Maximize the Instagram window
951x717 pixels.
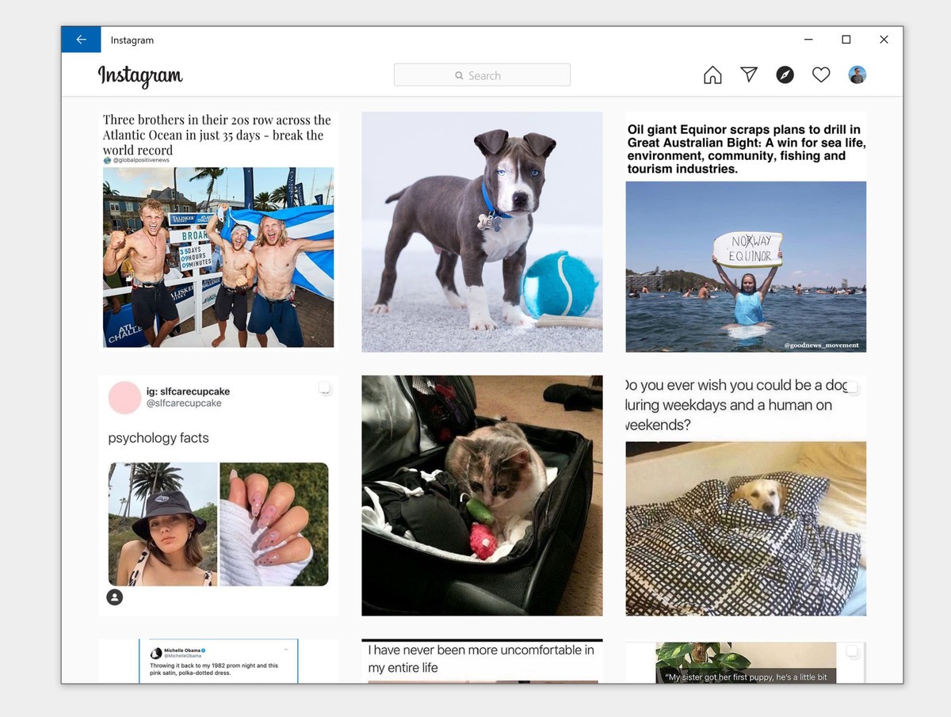846,40
